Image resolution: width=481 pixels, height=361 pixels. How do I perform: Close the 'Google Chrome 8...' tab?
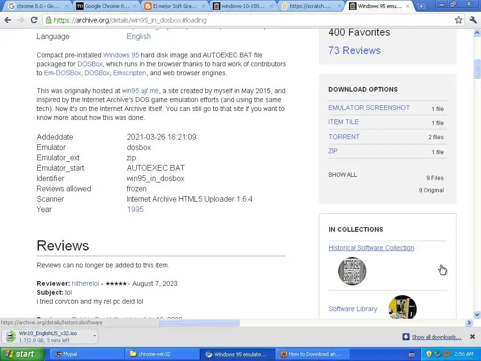[134, 6]
